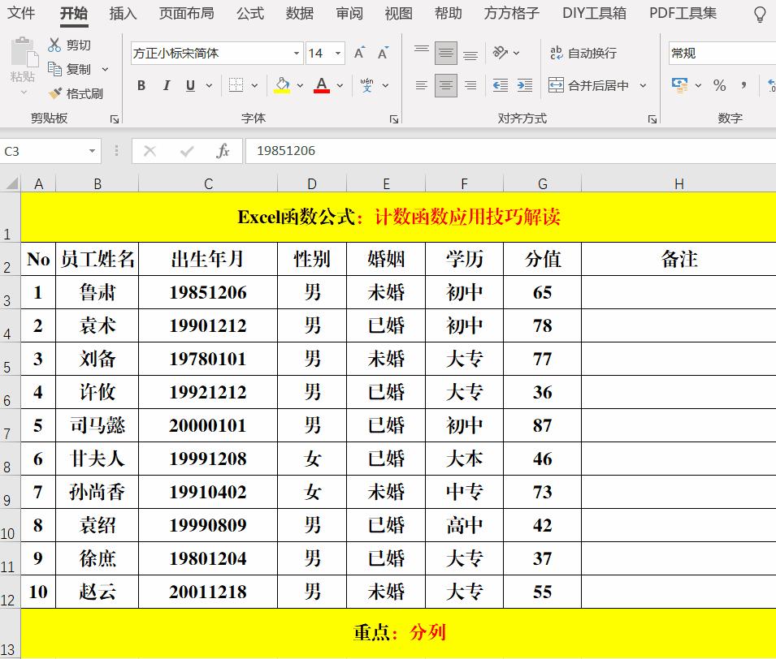This screenshot has width=776, height=659.
Task: Apply percent style in the Number group
Action: (x=720, y=85)
